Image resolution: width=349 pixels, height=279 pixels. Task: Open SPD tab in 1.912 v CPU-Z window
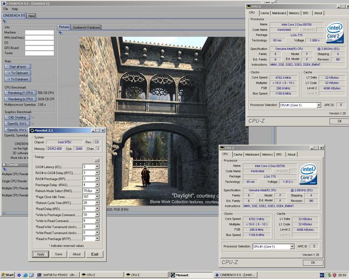click(x=279, y=154)
